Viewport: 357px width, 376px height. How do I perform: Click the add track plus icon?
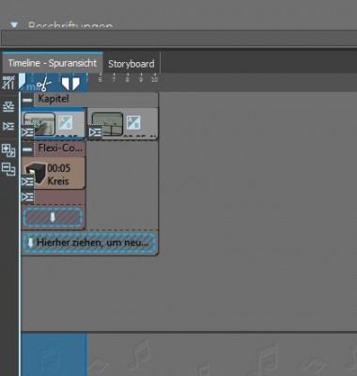[8, 150]
